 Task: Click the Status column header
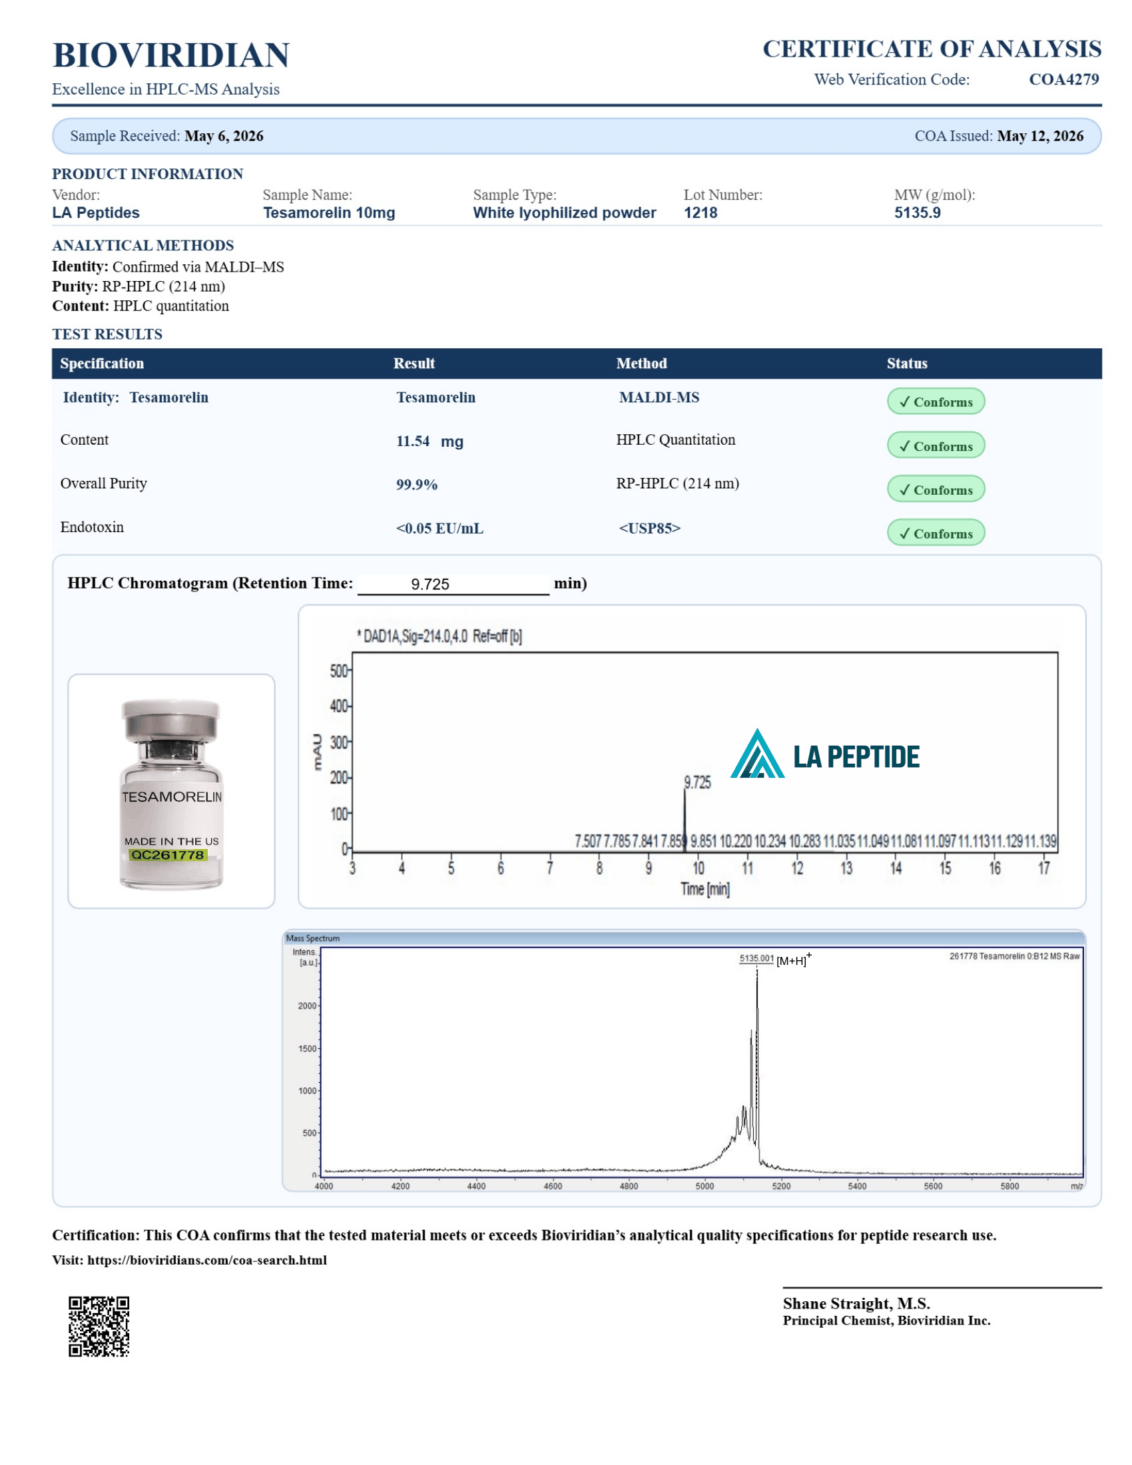coord(908,364)
